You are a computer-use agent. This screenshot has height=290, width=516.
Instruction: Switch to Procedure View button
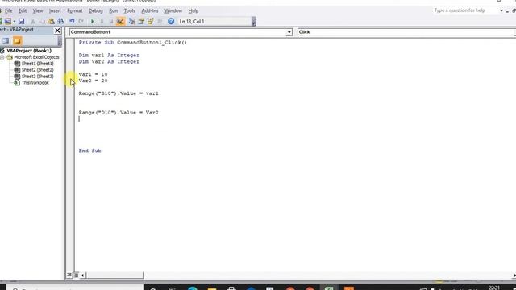tap(69, 275)
